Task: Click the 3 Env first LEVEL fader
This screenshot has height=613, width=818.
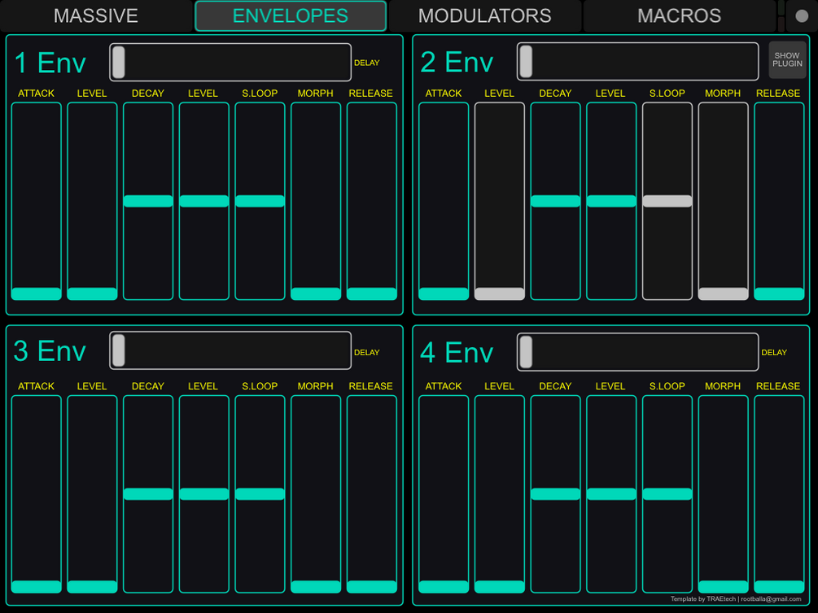Action: [x=92, y=494]
